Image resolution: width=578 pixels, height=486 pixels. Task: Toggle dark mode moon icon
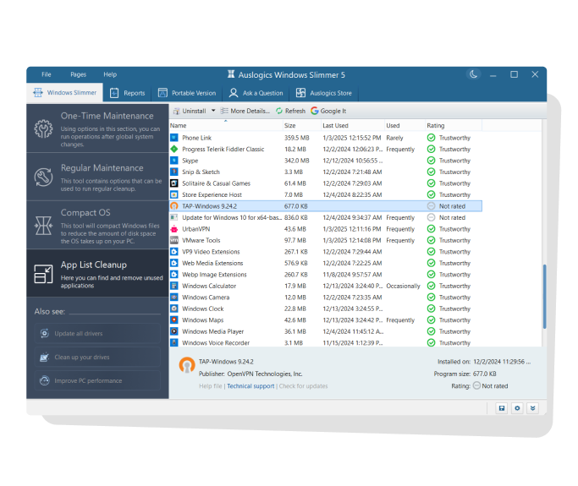click(474, 74)
